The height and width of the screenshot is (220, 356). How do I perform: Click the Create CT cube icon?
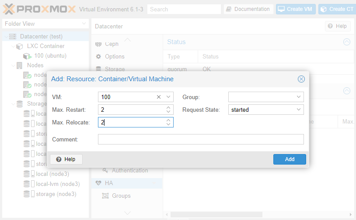(324, 9)
